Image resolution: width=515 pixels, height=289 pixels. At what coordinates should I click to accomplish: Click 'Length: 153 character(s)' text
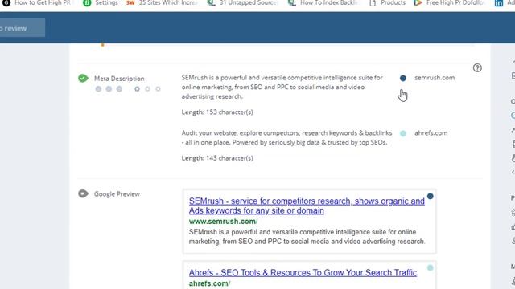(x=217, y=112)
